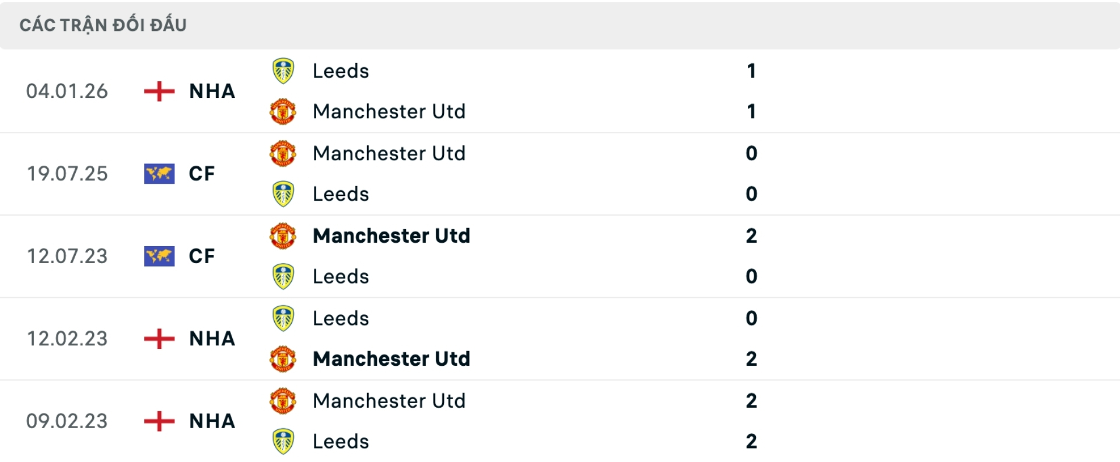1120x462 pixels.
Task: Open Leeds team name in 19.07.25 match
Action: point(341,194)
